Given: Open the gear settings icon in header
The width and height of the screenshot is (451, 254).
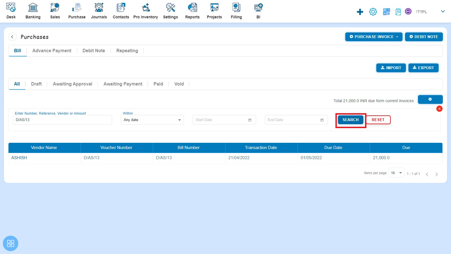Looking at the screenshot, I should [373, 12].
